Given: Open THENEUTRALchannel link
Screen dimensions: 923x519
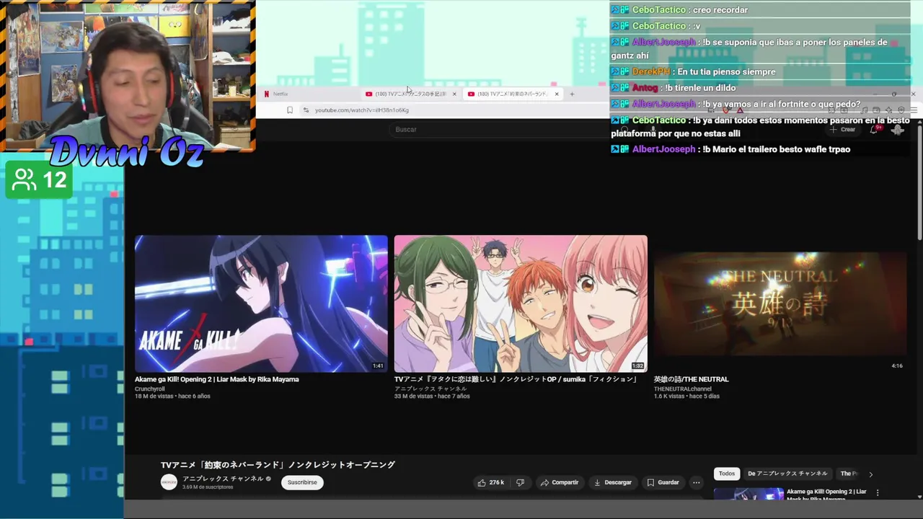Looking at the screenshot, I should pos(682,389).
